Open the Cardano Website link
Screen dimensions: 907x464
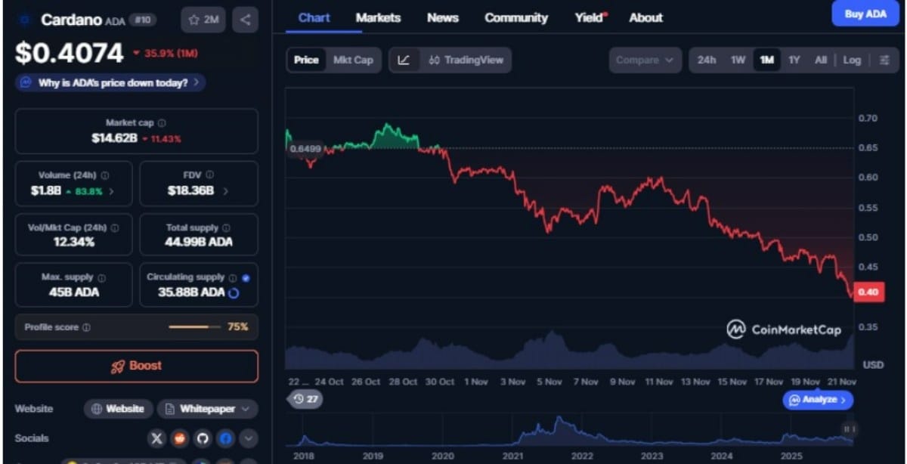point(117,409)
